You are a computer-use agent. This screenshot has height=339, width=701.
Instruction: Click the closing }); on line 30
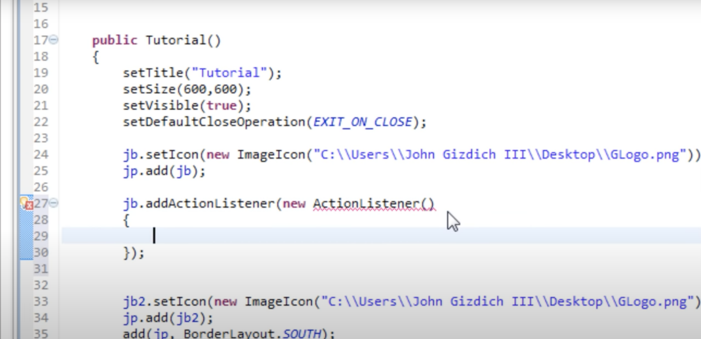tap(134, 253)
